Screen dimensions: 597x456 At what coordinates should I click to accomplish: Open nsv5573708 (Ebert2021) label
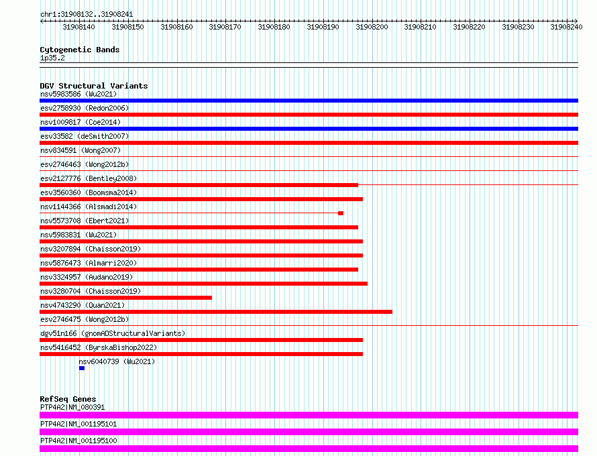[85, 221]
